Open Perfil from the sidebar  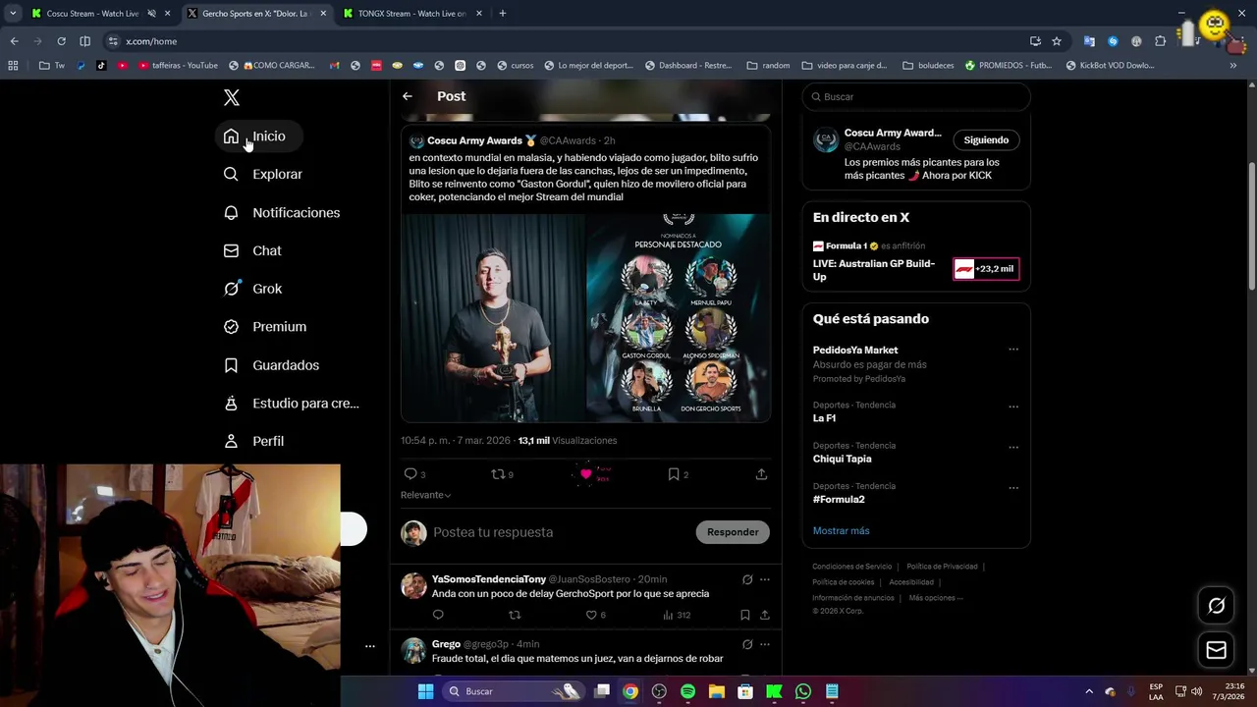pos(254,442)
